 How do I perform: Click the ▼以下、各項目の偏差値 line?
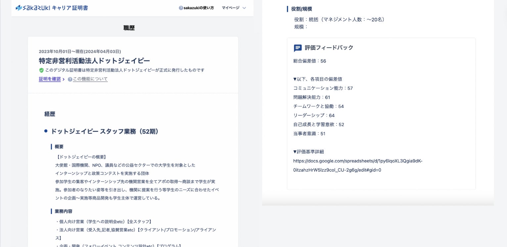tap(318, 79)
